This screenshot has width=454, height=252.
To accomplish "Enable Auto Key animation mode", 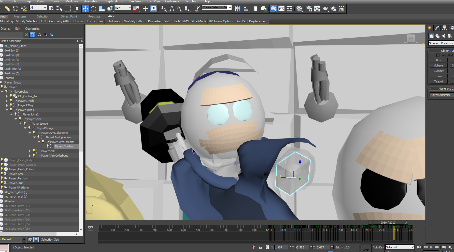I will tap(378, 247).
